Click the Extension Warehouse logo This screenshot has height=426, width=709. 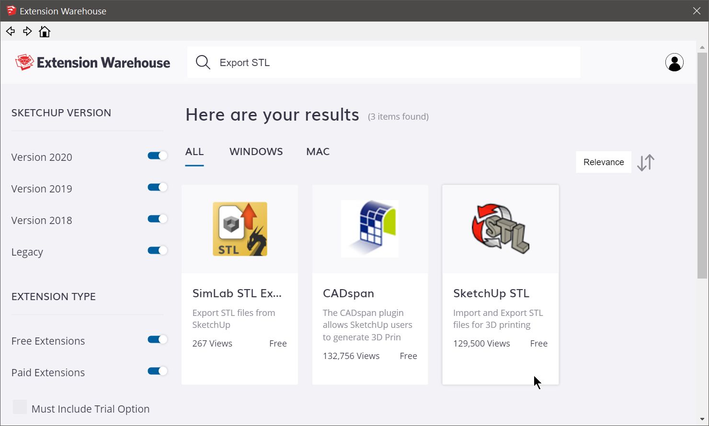point(92,62)
